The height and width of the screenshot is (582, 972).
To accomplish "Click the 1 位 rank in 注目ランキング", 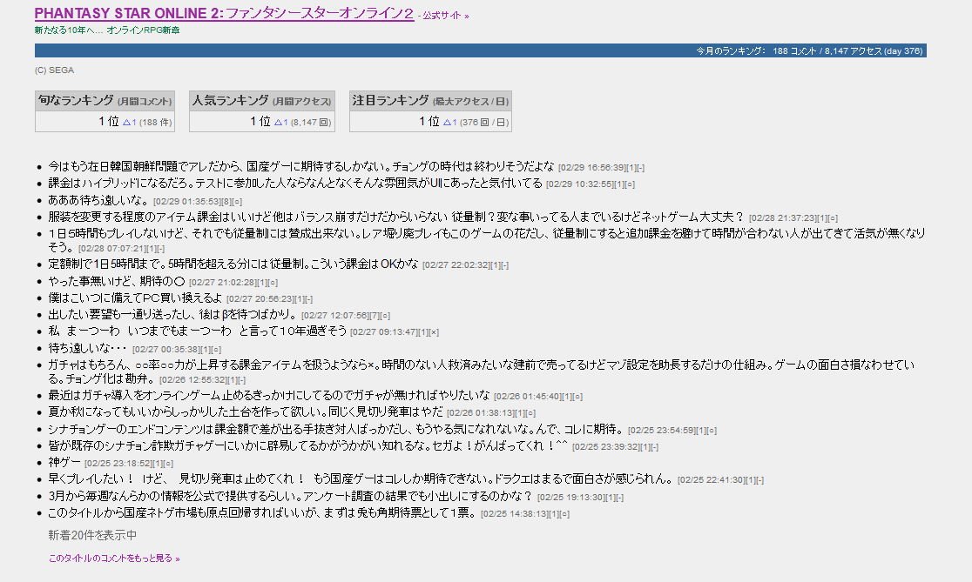I will [x=429, y=121].
